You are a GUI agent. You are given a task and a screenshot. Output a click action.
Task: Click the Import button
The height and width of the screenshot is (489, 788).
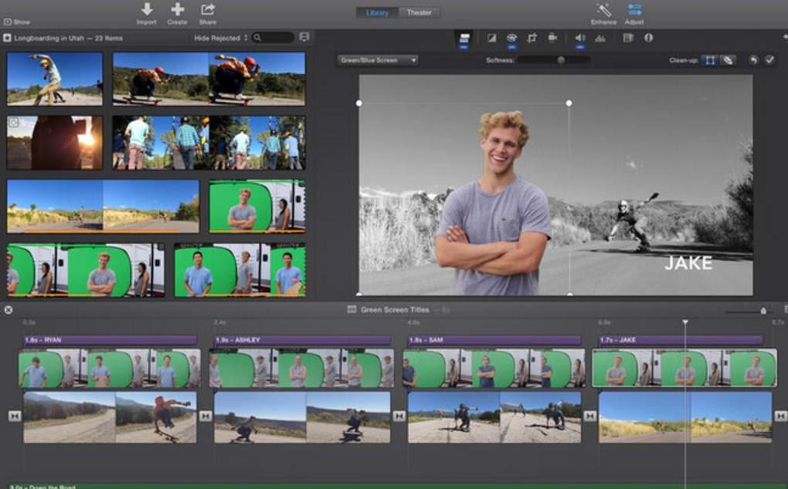(148, 12)
